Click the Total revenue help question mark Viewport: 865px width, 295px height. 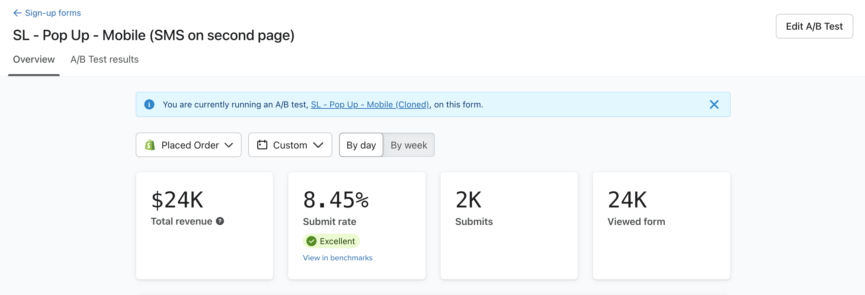click(220, 221)
